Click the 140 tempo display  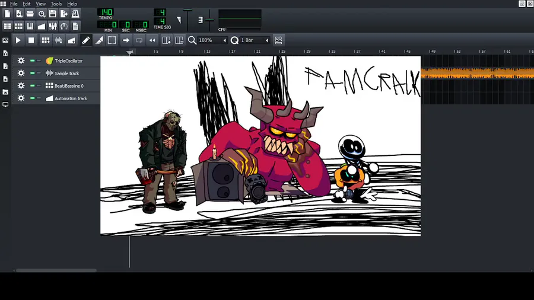[x=106, y=12]
